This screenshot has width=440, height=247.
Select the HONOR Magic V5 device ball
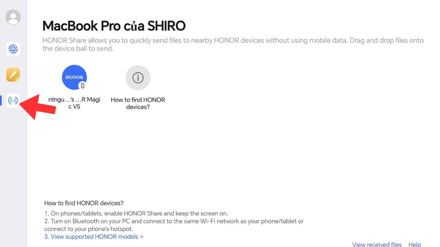(74, 77)
